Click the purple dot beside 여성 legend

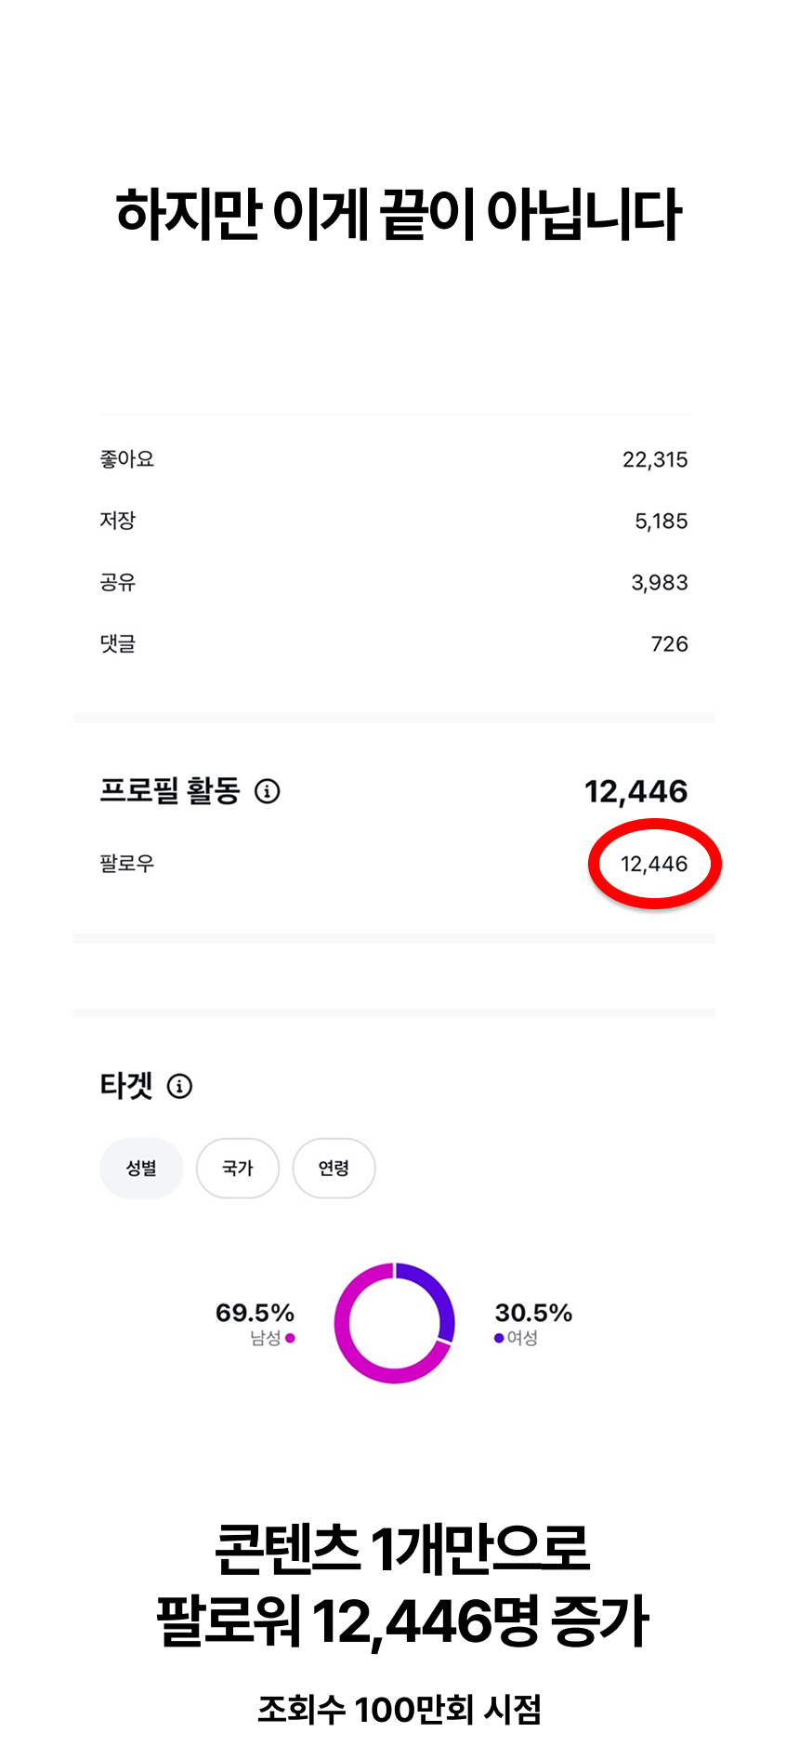[x=499, y=1338]
